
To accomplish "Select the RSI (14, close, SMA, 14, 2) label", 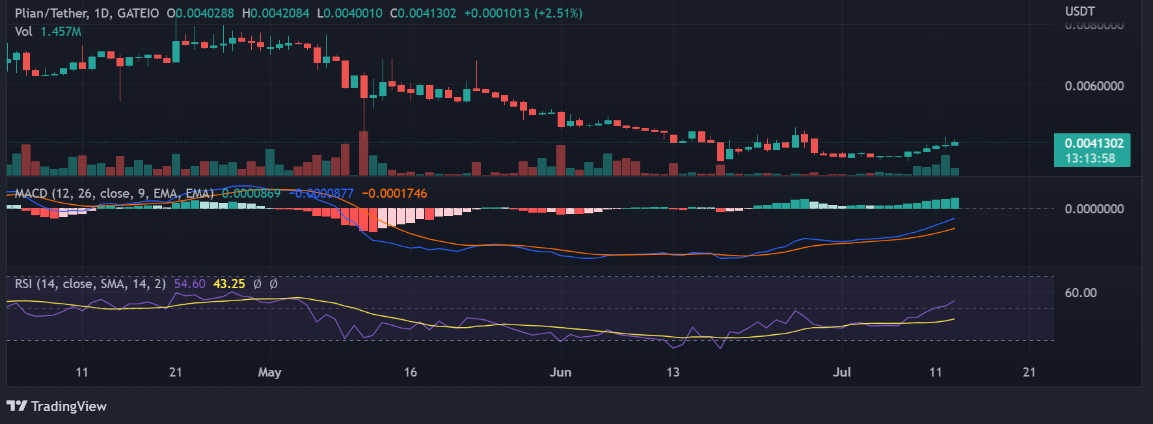I will tap(90, 284).
